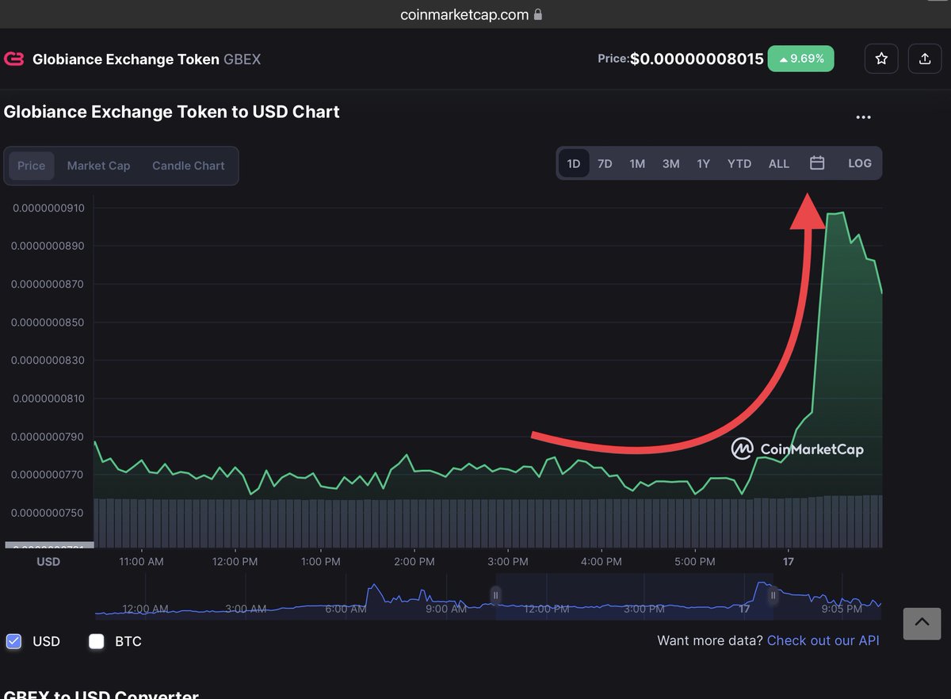Screen dimensions: 951x699
Task: Click the Globiance Exchange Token logo
Action: [13, 59]
